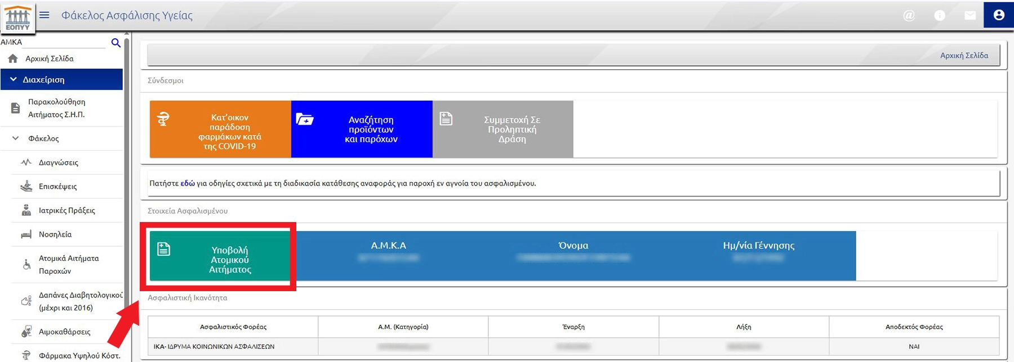
Task: Click the info circle icon
Action: point(939,16)
